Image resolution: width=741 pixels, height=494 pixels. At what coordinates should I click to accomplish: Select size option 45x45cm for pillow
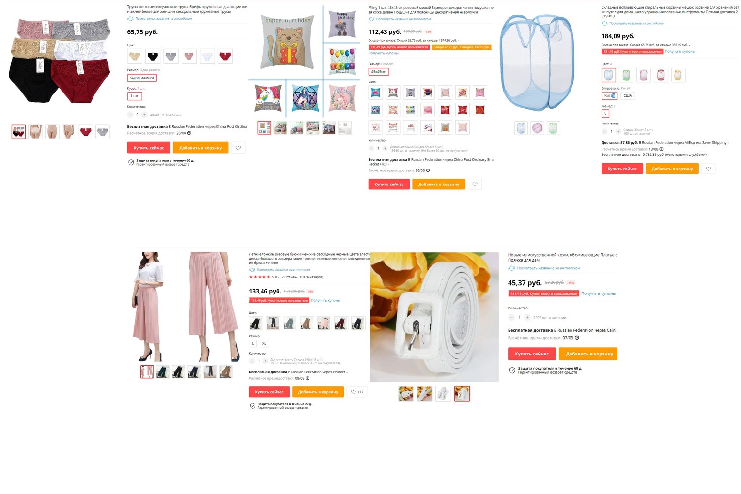point(379,72)
